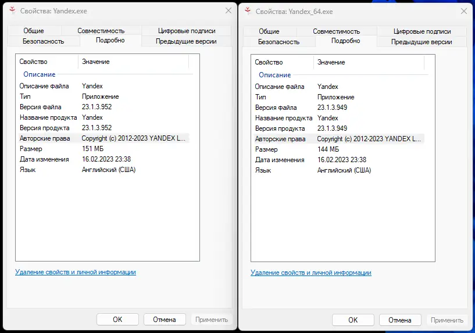Click the property removal link in Yandex_64.exe window
The width and height of the screenshot is (475, 333).
[x=311, y=273]
